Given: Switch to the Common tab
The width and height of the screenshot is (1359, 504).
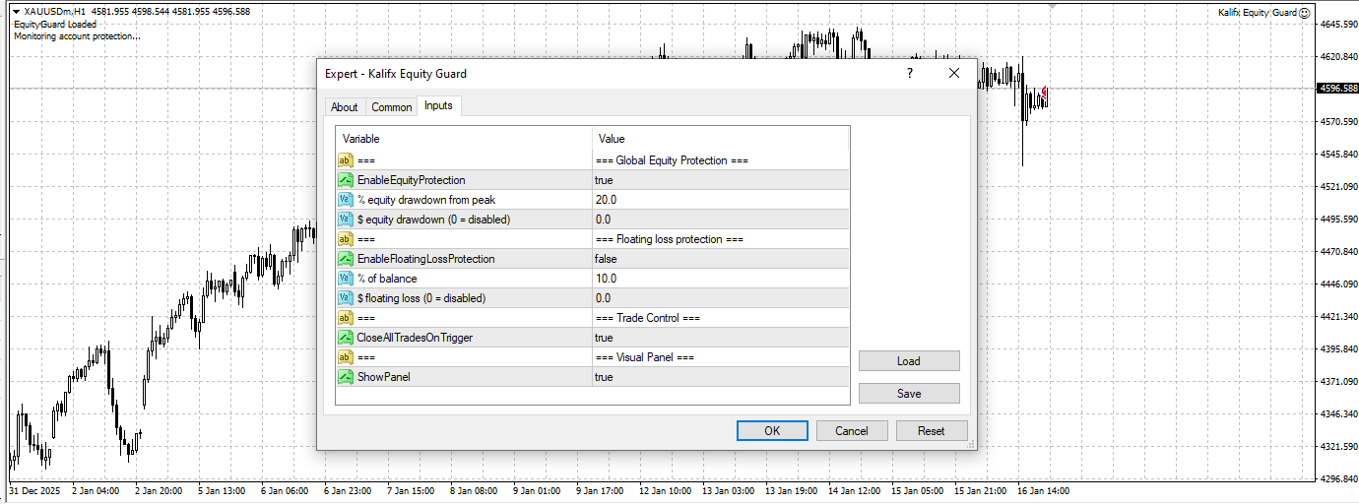Looking at the screenshot, I should click(392, 107).
